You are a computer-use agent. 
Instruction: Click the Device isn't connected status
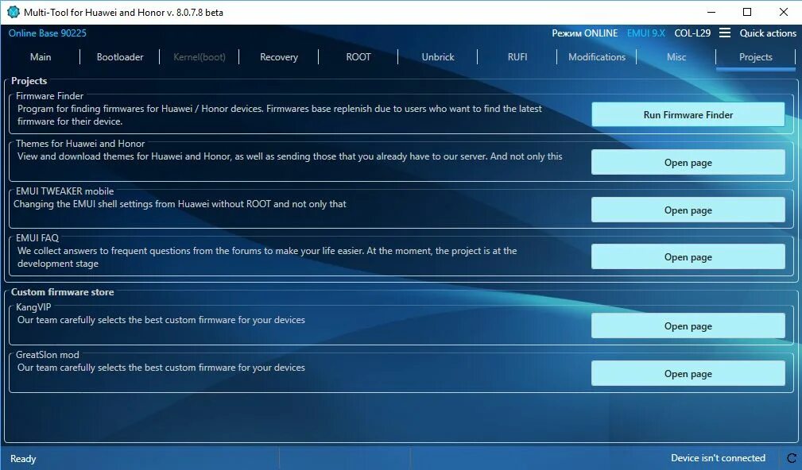point(718,458)
